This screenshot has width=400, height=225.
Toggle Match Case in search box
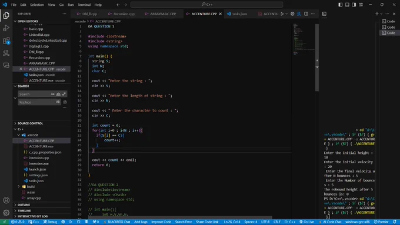tap(52, 94)
